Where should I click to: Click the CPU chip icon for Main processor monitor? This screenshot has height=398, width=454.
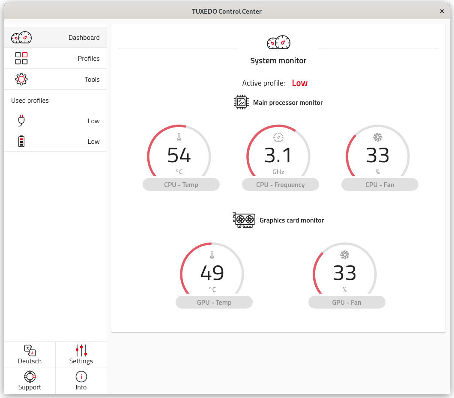241,102
